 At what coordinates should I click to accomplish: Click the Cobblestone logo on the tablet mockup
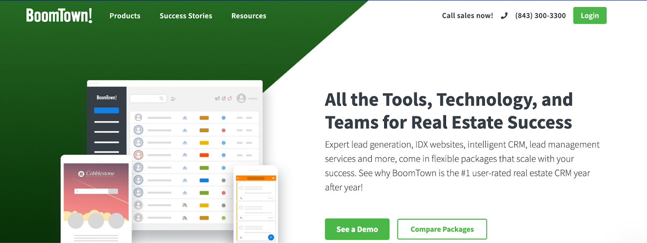coord(96,174)
